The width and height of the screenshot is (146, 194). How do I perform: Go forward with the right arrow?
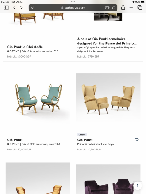click(21, 8)
